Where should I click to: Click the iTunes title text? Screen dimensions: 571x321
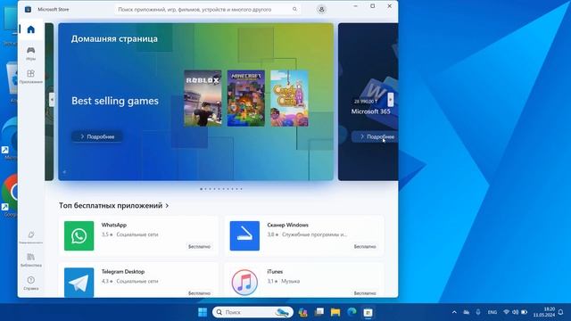[x=275, y=271]
